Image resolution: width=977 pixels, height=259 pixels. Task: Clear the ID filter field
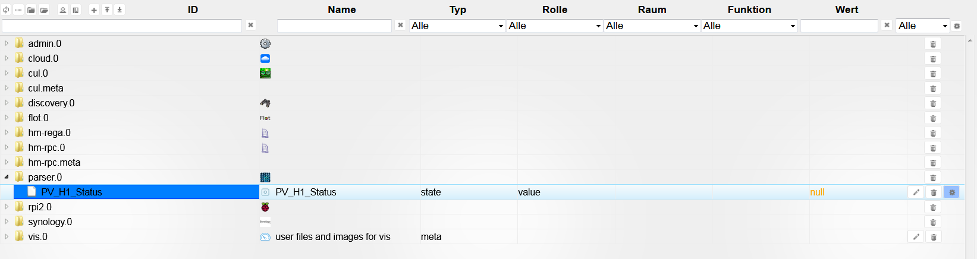pyautogui.click(x=251, y=25)
